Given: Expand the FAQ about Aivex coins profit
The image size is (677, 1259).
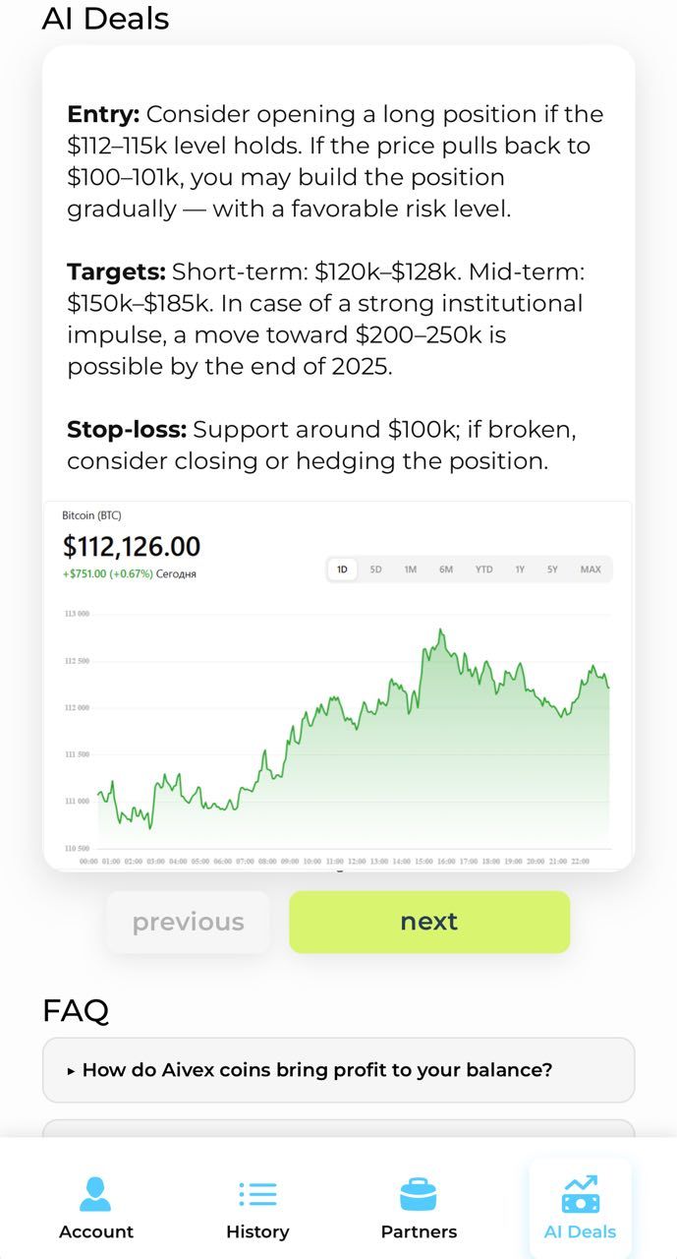Looking at the screenshot, I should tap(338, 1070).
